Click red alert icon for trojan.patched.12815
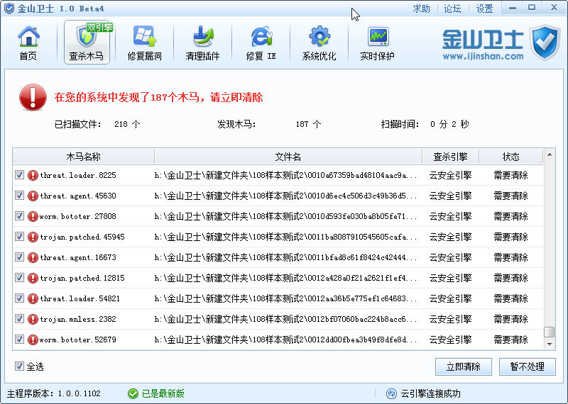Image resolution: width=568 pixels, height=404 pixels. click(x=33, y=278)
